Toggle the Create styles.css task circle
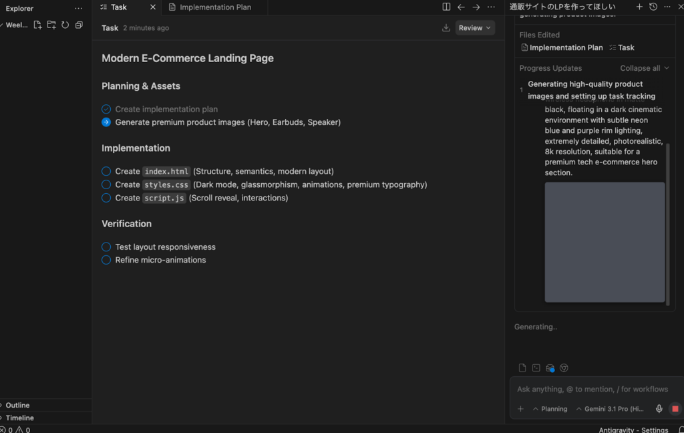Screen dimensions: 684x433 (x=106, y=184)
